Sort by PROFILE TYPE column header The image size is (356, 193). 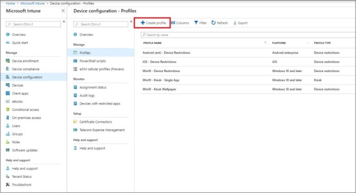click(x=322, y=43)
